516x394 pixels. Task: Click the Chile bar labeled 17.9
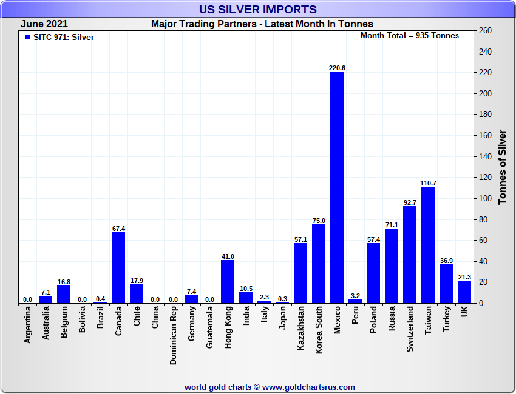[137, 293]
